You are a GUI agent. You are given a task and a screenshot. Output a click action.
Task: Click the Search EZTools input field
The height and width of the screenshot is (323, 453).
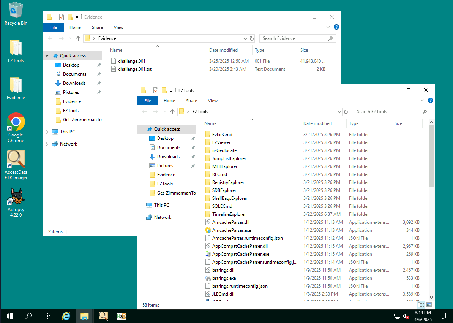(x=388, y=112)
